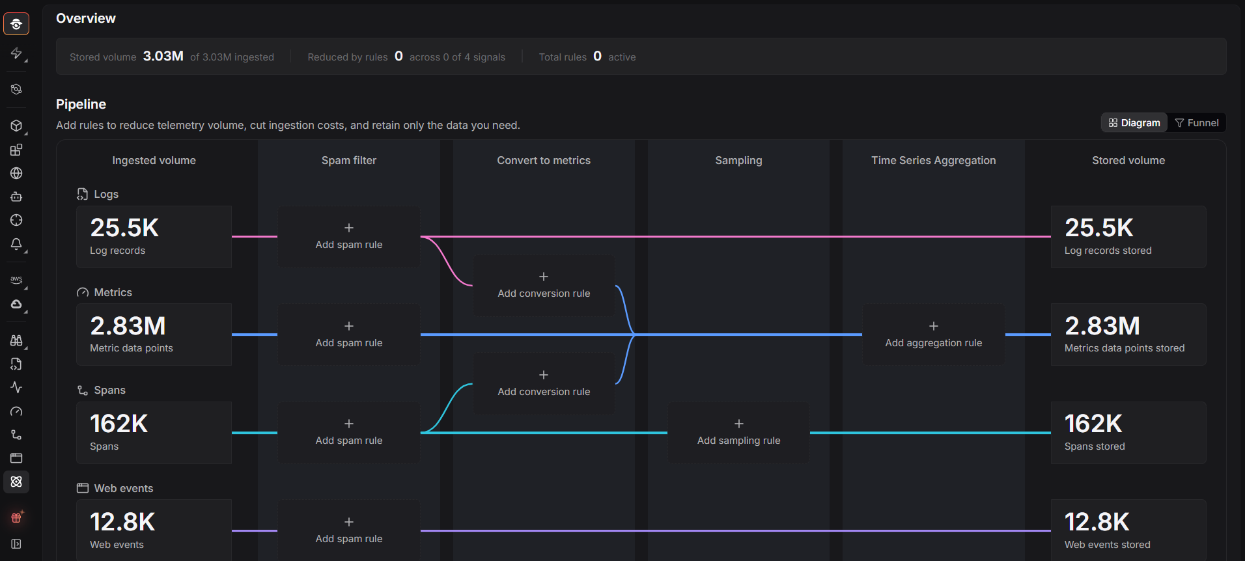Open the alerts bell icon in sidebar

coord(16,244)
